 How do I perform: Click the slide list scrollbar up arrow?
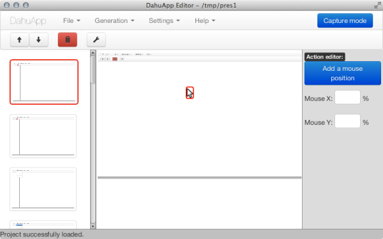pyautogui.click(x=93, y=53)
